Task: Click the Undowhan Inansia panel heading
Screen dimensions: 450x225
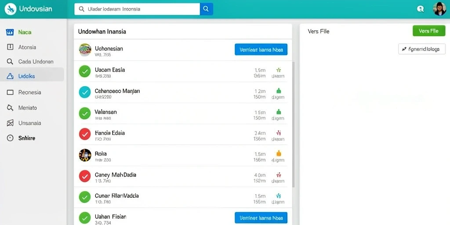Action: pyautogui.click(x=102, y=32)
